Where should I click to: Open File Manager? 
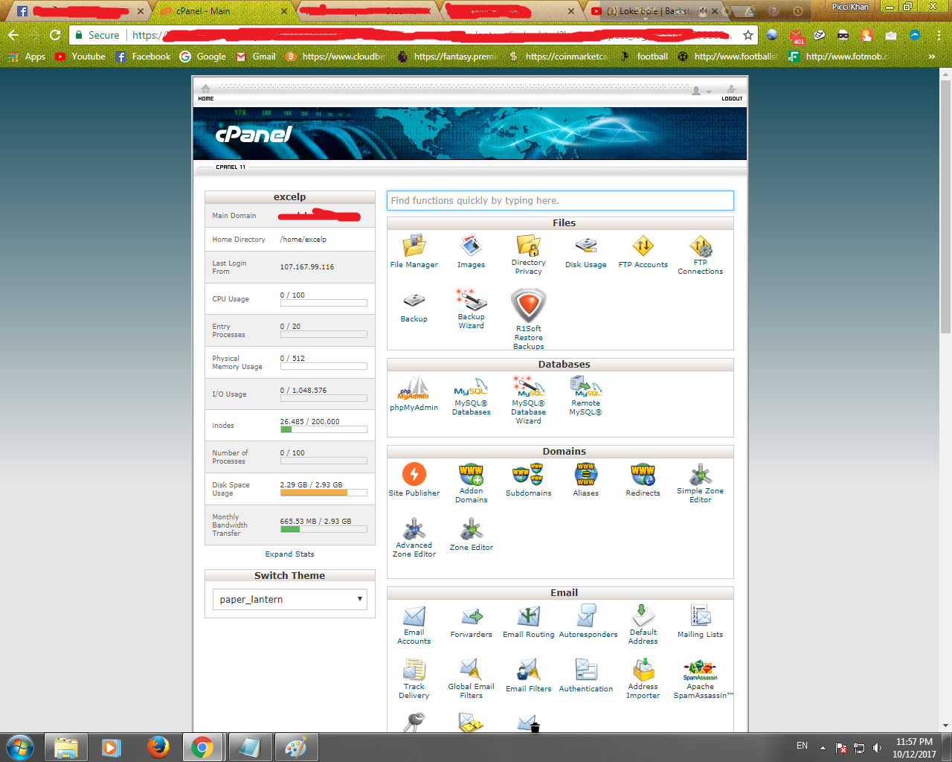tap(414, 252)
